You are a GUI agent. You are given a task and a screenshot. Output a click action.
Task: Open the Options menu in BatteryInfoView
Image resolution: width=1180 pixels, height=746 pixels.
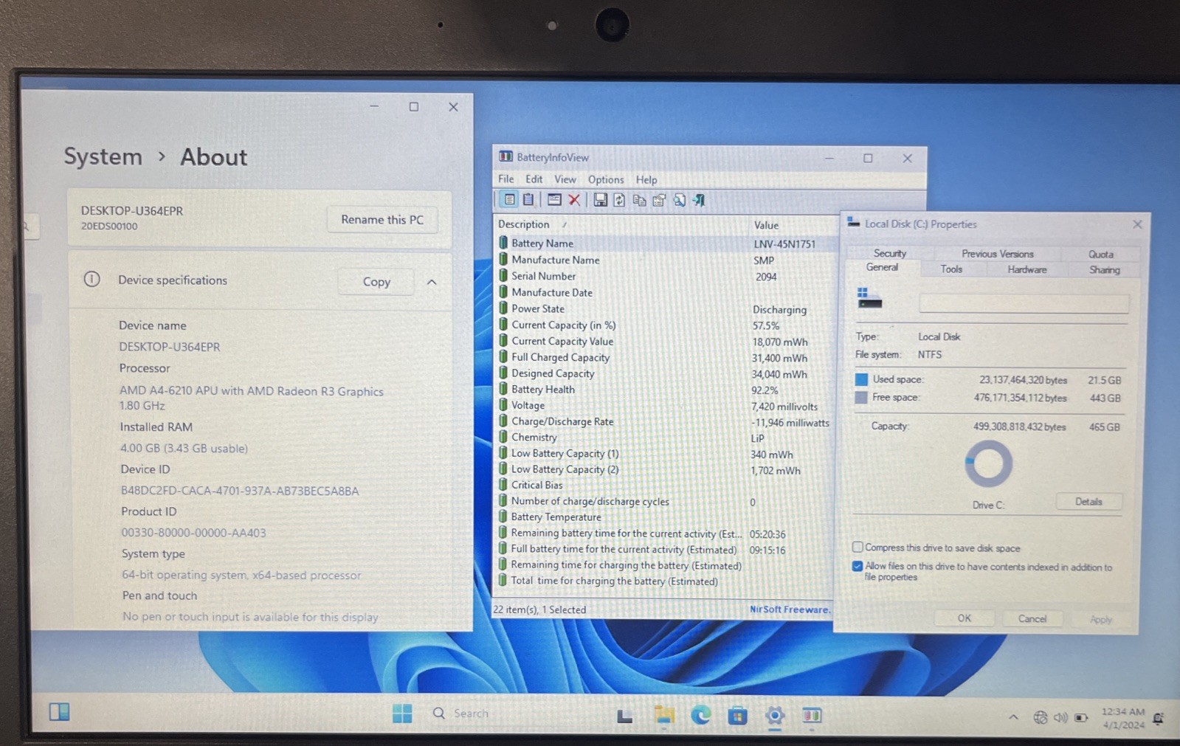(606, 179)
